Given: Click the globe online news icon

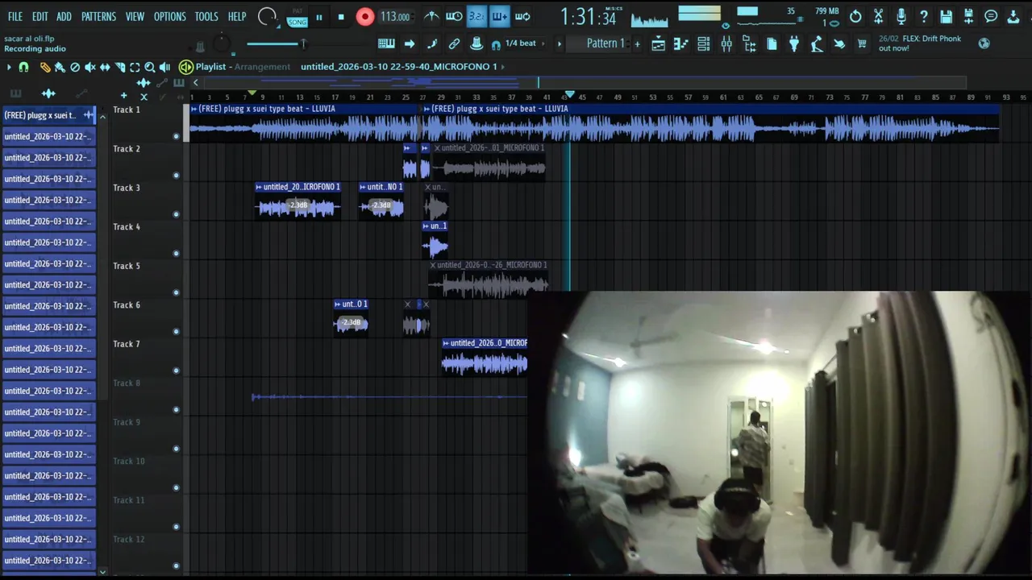Looking at the screenshot, I should pyautogui.click(x=984, y=43).
